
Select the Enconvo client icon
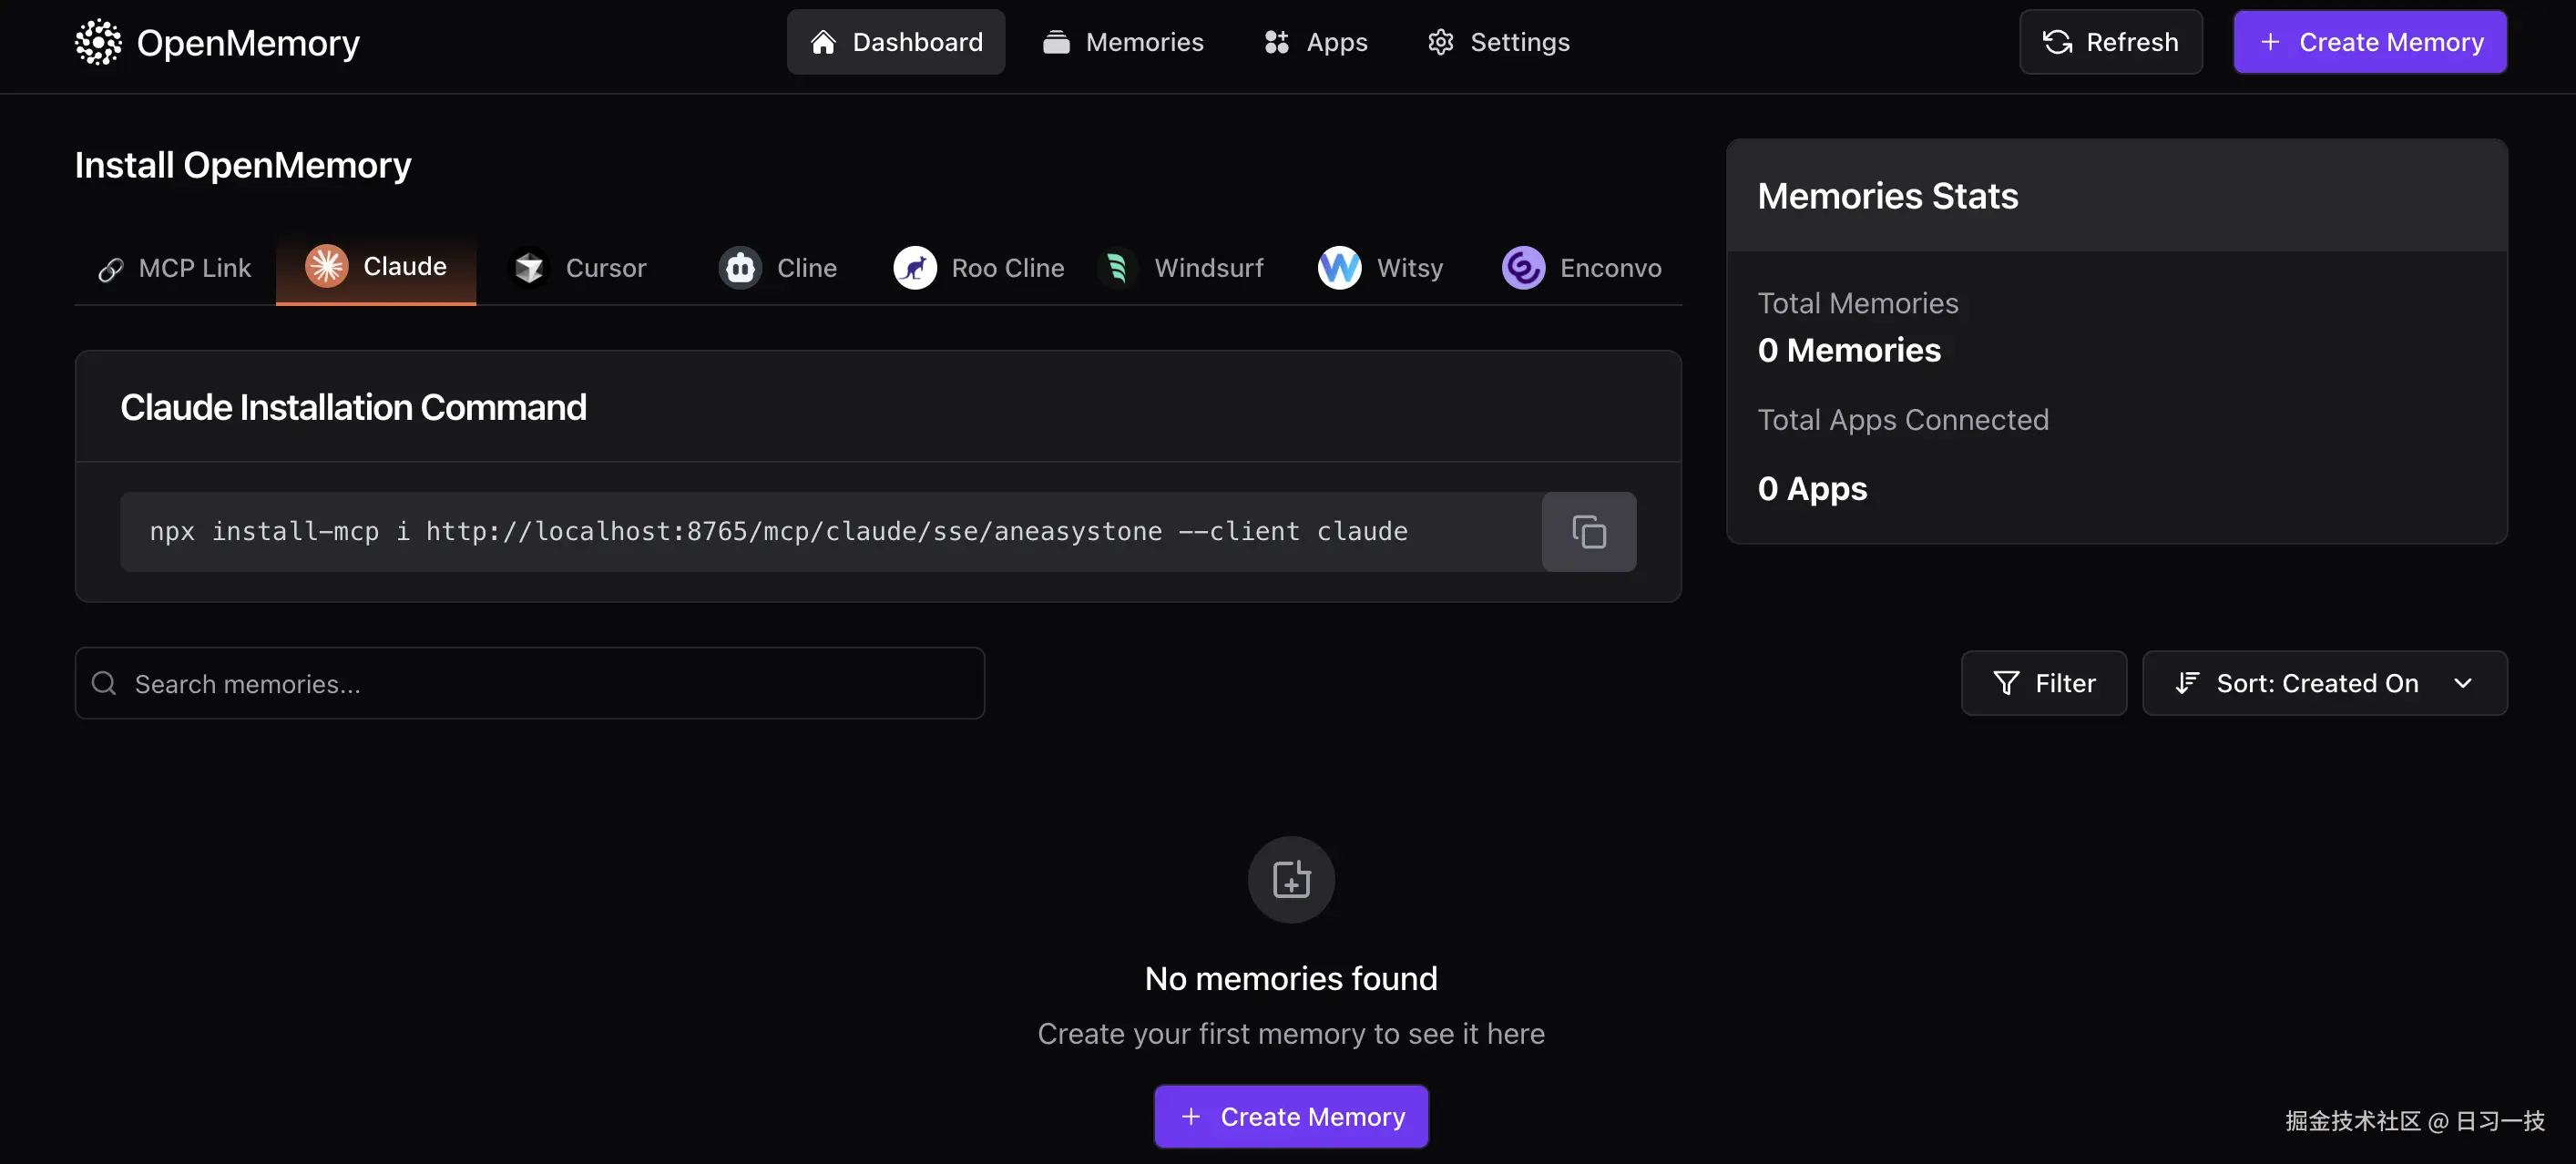(x=1522, y=267)
